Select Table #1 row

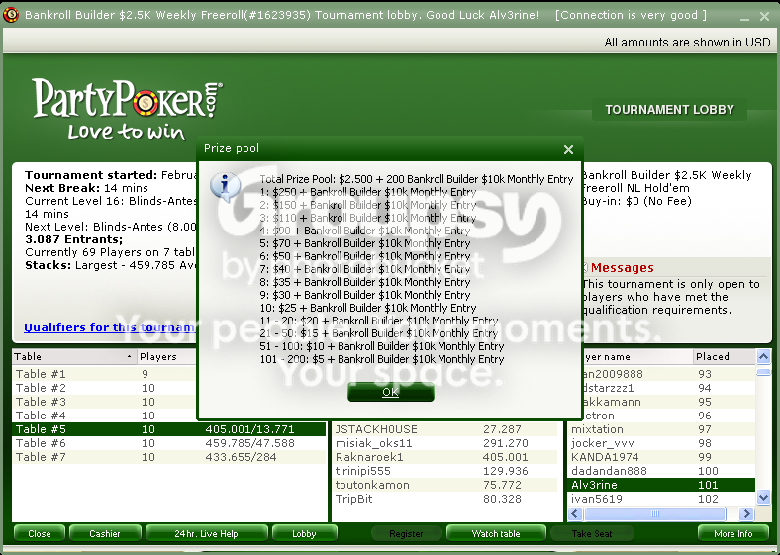click(x=105, y=374)
